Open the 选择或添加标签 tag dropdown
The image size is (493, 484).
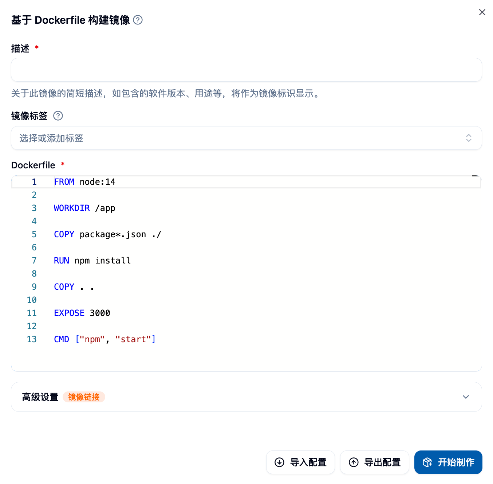[x=246, y=138]
